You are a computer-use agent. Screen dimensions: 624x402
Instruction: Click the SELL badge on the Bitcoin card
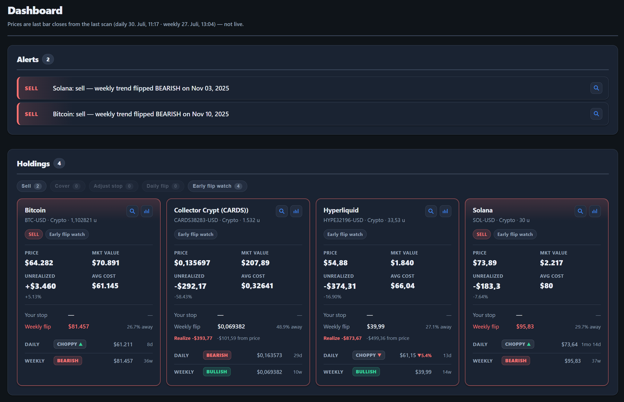(x=34, y=234)
